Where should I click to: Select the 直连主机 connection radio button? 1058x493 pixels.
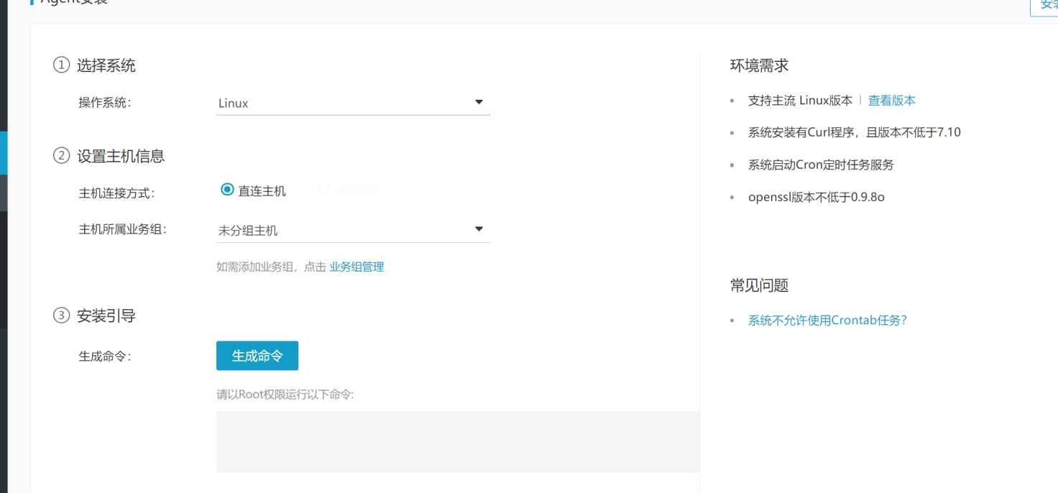point(227,190)
